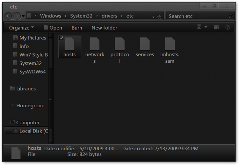This screenshot has width=239, height=165.
Task: Select drivers in the address breadcrumb
Action: (x=109, y=16)
